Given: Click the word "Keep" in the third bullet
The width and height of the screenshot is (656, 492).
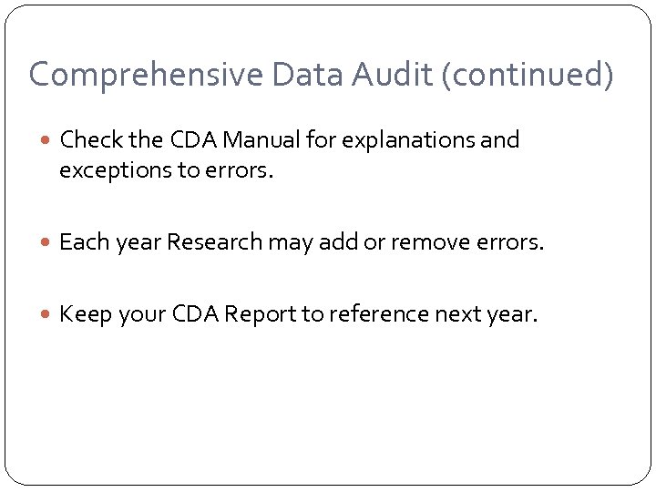Looking at the screenshot, I should tap(82, 314).
